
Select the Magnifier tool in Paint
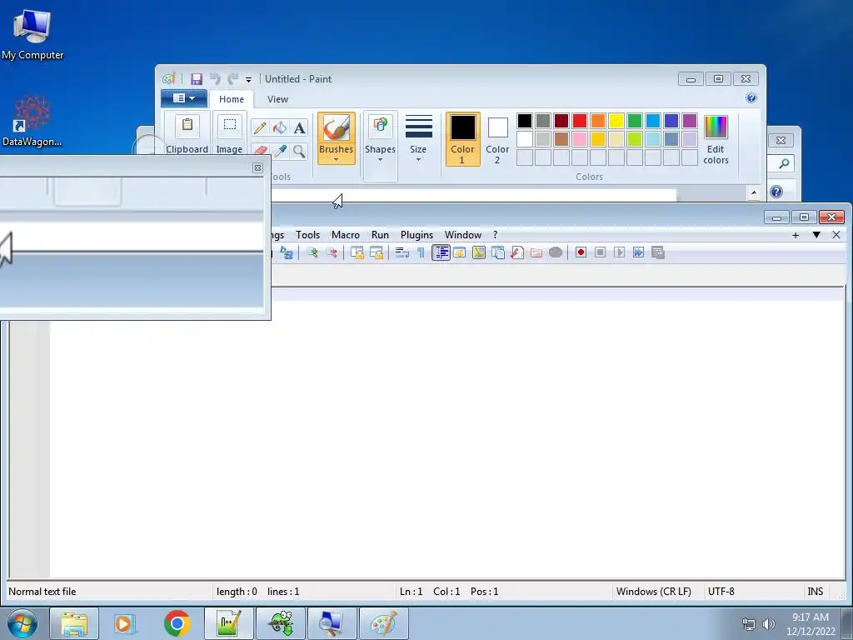299,151
